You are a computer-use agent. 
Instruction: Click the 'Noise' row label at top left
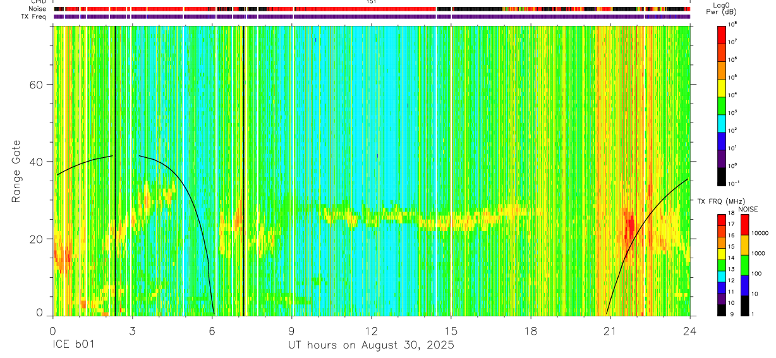click(37, 9)
